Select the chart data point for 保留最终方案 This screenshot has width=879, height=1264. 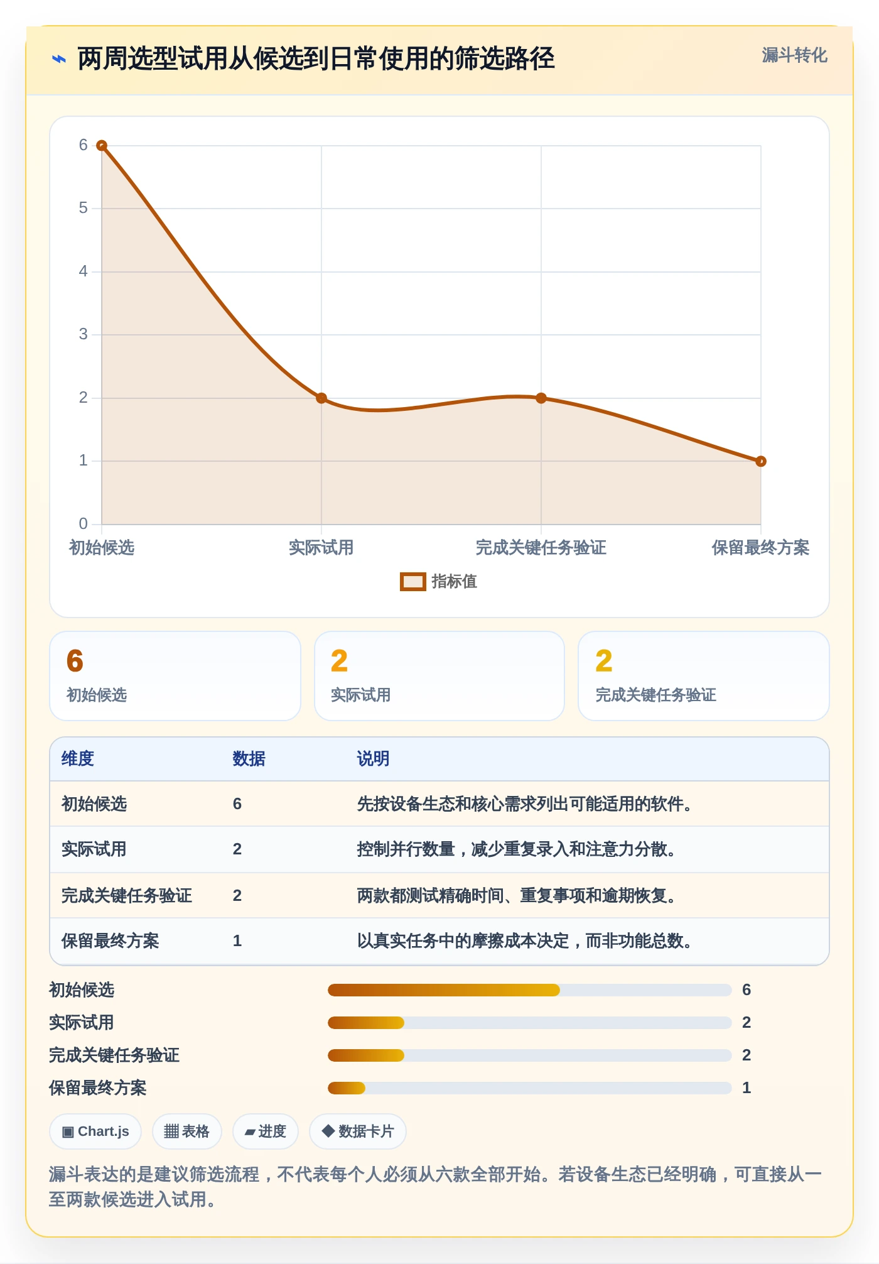point(761,461)
